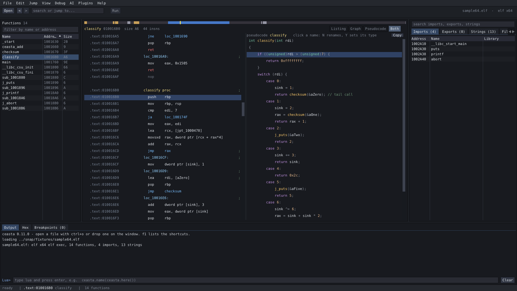Viewport: 517px width, 291px height.
Task: Select the __libc_csu_init function row
Action: click(40, 67)
